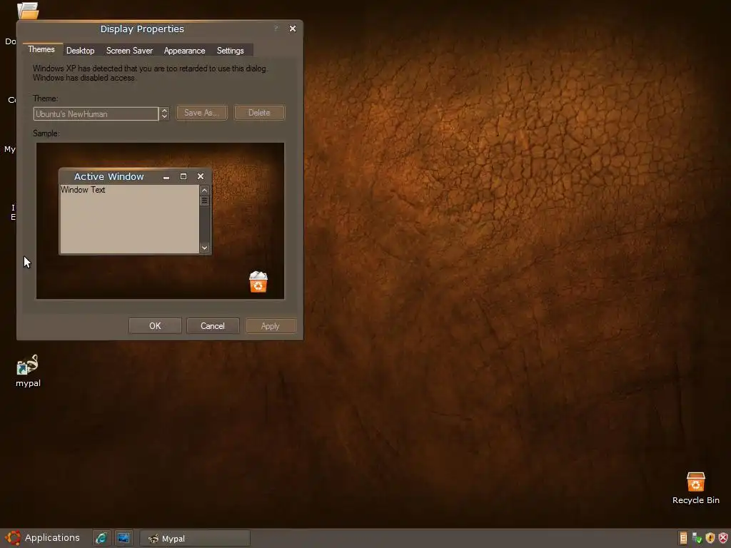This screenshot has height=548, width=731.
Task: Switch to the Themes tab
Action: tap(41, 49)
